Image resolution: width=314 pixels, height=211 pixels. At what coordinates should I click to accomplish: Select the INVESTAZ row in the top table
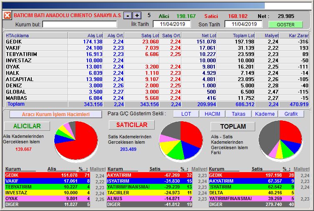click(x=157, y=60)
